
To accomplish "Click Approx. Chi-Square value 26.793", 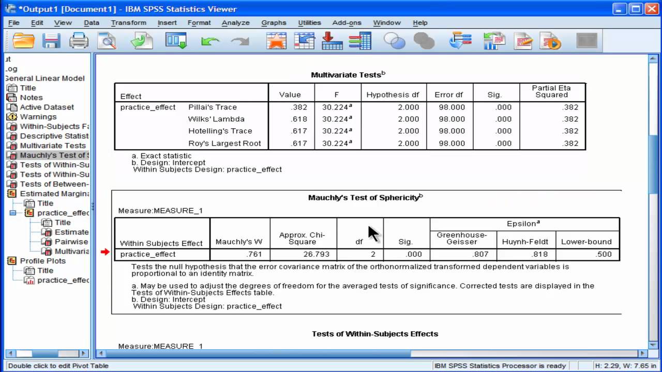I will [317, 254].
